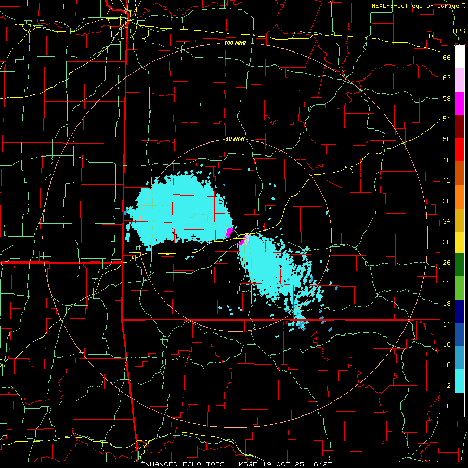Click the 66 legend value
The width and height of the screenshot is (468, 468).
pyautogui.click(x=447, y=57)
